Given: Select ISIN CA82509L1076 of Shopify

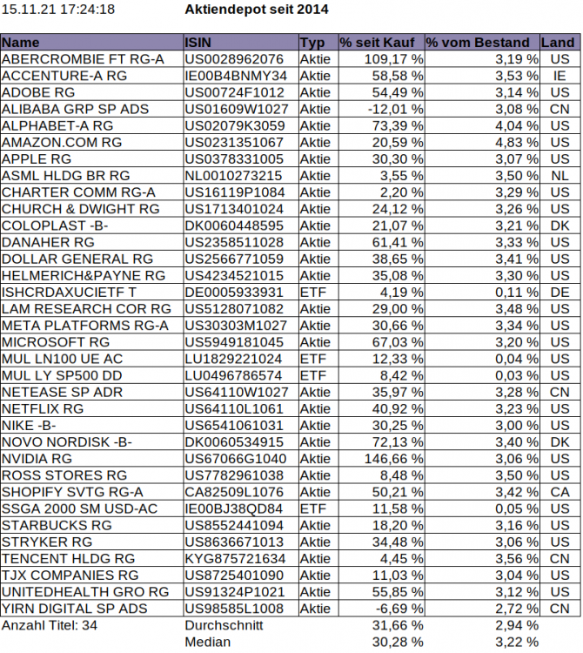Looking at the screenshot, I should pyautogui.click(x=240, y=492).
